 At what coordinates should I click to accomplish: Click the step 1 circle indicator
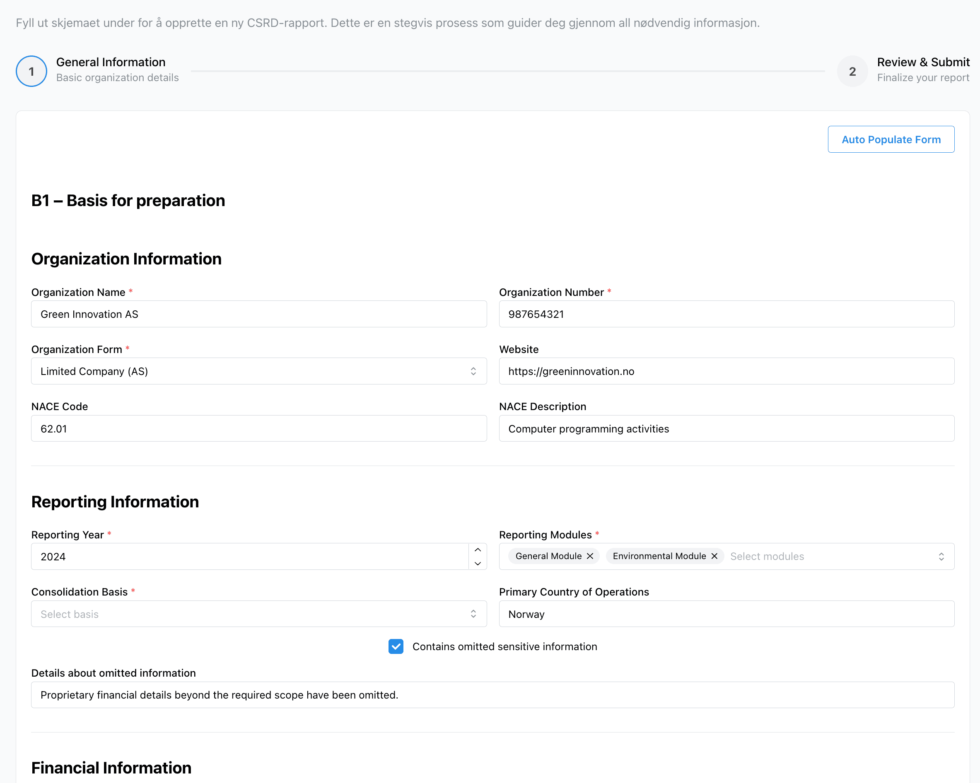tap(31, 71)
